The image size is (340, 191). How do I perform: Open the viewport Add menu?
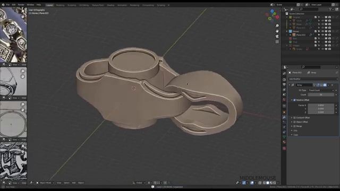click(74, 183)
